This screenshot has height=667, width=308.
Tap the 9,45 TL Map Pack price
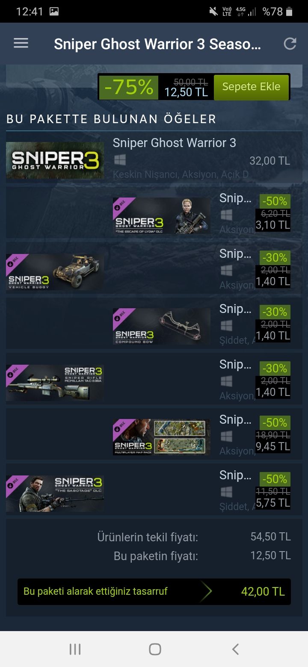click(273, 447)
